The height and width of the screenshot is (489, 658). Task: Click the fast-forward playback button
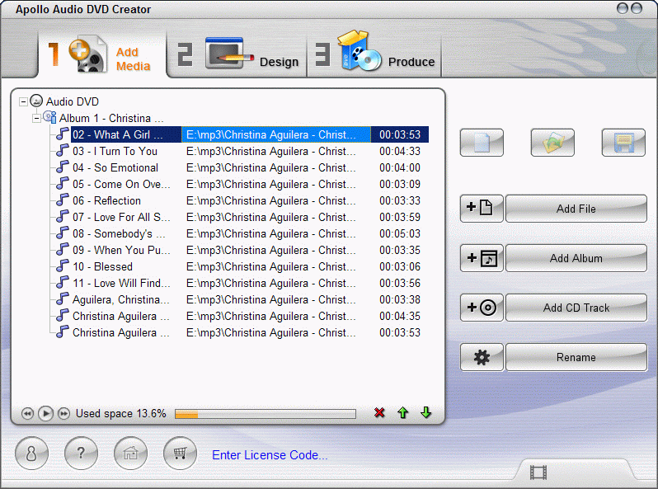pos(63,413)
